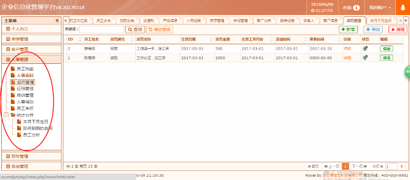Close the 员工去向 tab
Viewport: 410px width, 180px height.
pyautogui.click(x=113, y=19)
